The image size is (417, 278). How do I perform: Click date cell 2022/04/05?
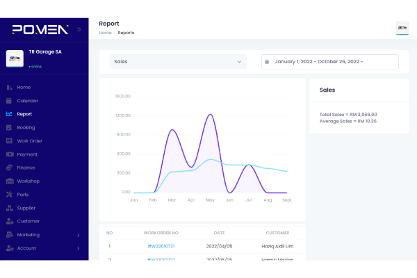click(219, 246)
